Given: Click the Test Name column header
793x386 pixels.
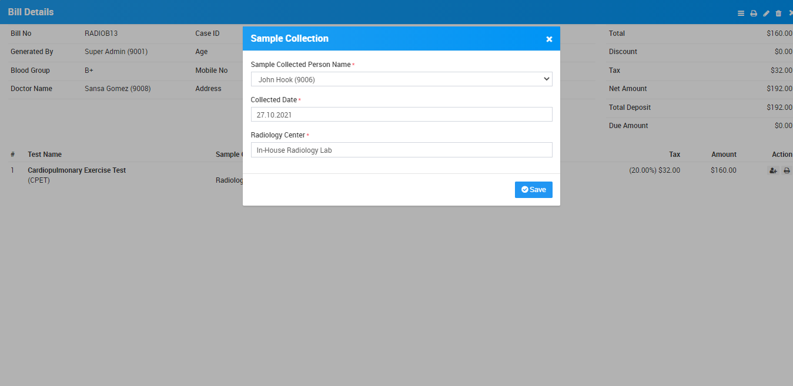Looking at the screenshot, I should tap(45, 155).
